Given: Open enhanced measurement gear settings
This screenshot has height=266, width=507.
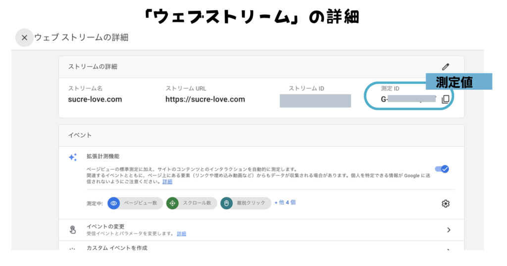Looking at the screenshot, I should (x=445, y=203).
